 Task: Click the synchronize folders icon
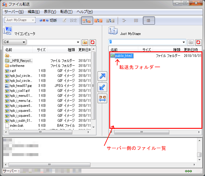coord(102,99)
